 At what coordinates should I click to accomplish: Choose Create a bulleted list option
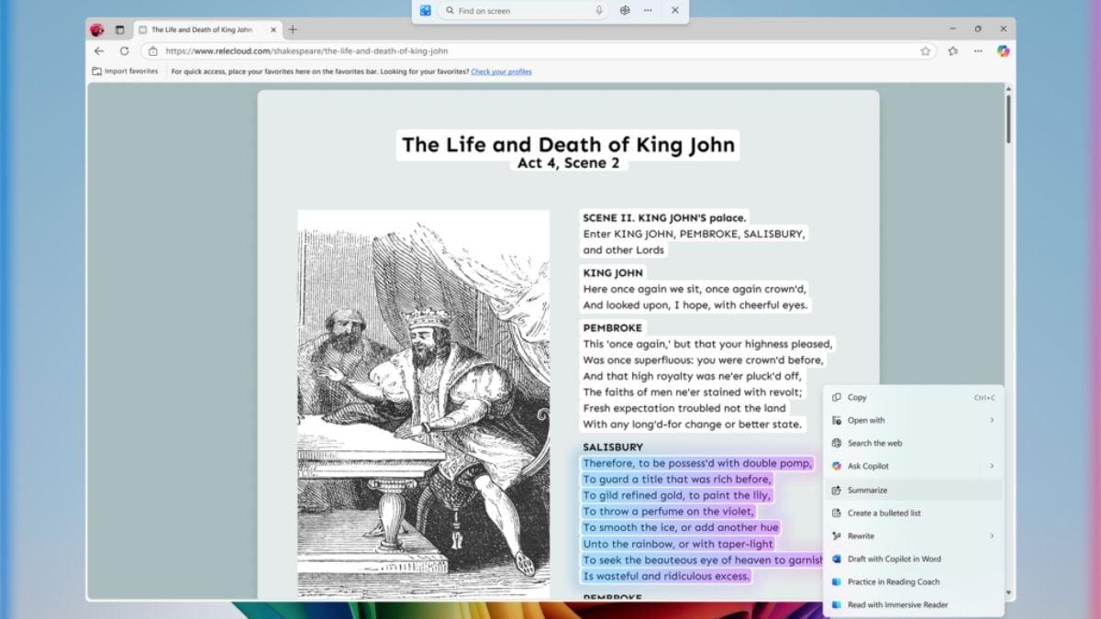884,513
